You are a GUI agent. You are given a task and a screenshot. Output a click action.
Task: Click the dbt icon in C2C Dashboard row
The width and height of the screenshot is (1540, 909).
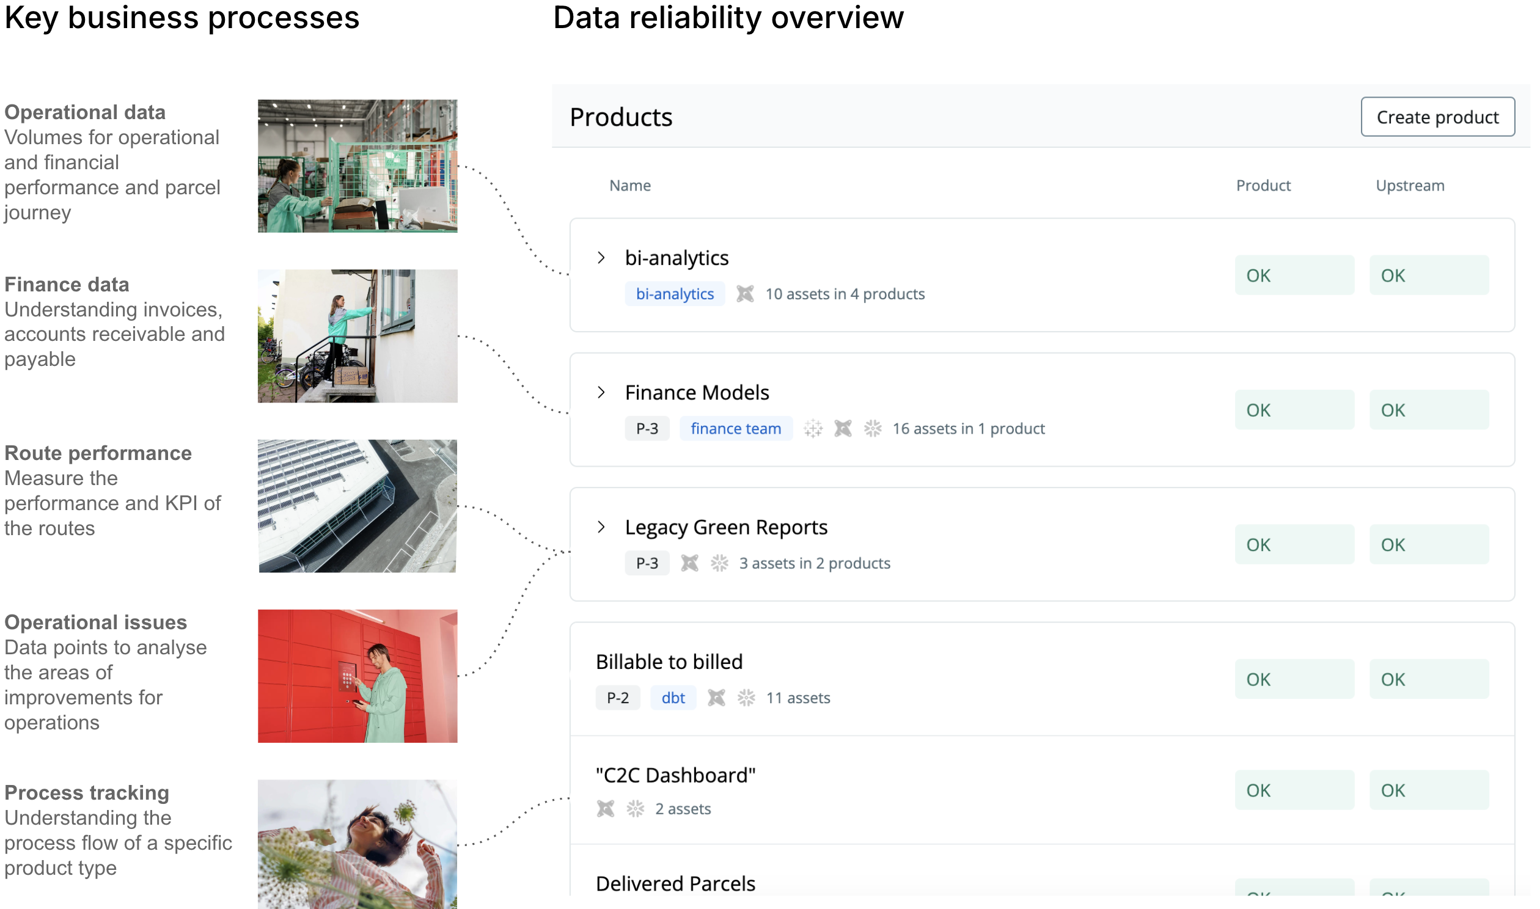(x=605, y=809)
